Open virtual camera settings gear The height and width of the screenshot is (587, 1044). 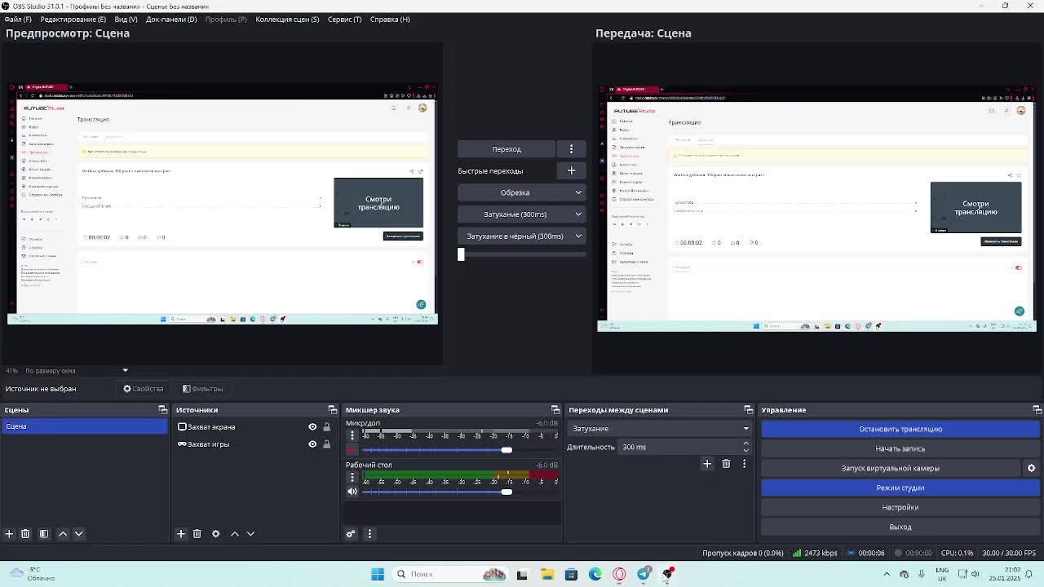[1031, 468]
